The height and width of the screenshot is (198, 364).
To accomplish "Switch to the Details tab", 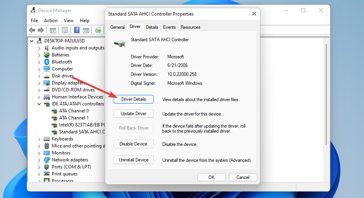I will [x=152, y=27].
